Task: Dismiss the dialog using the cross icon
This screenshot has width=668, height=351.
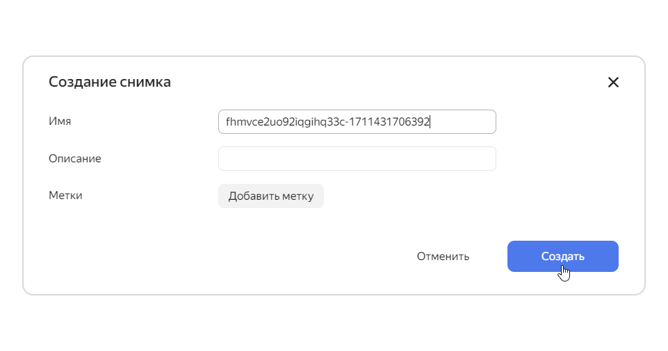Action: click(613, 82)
